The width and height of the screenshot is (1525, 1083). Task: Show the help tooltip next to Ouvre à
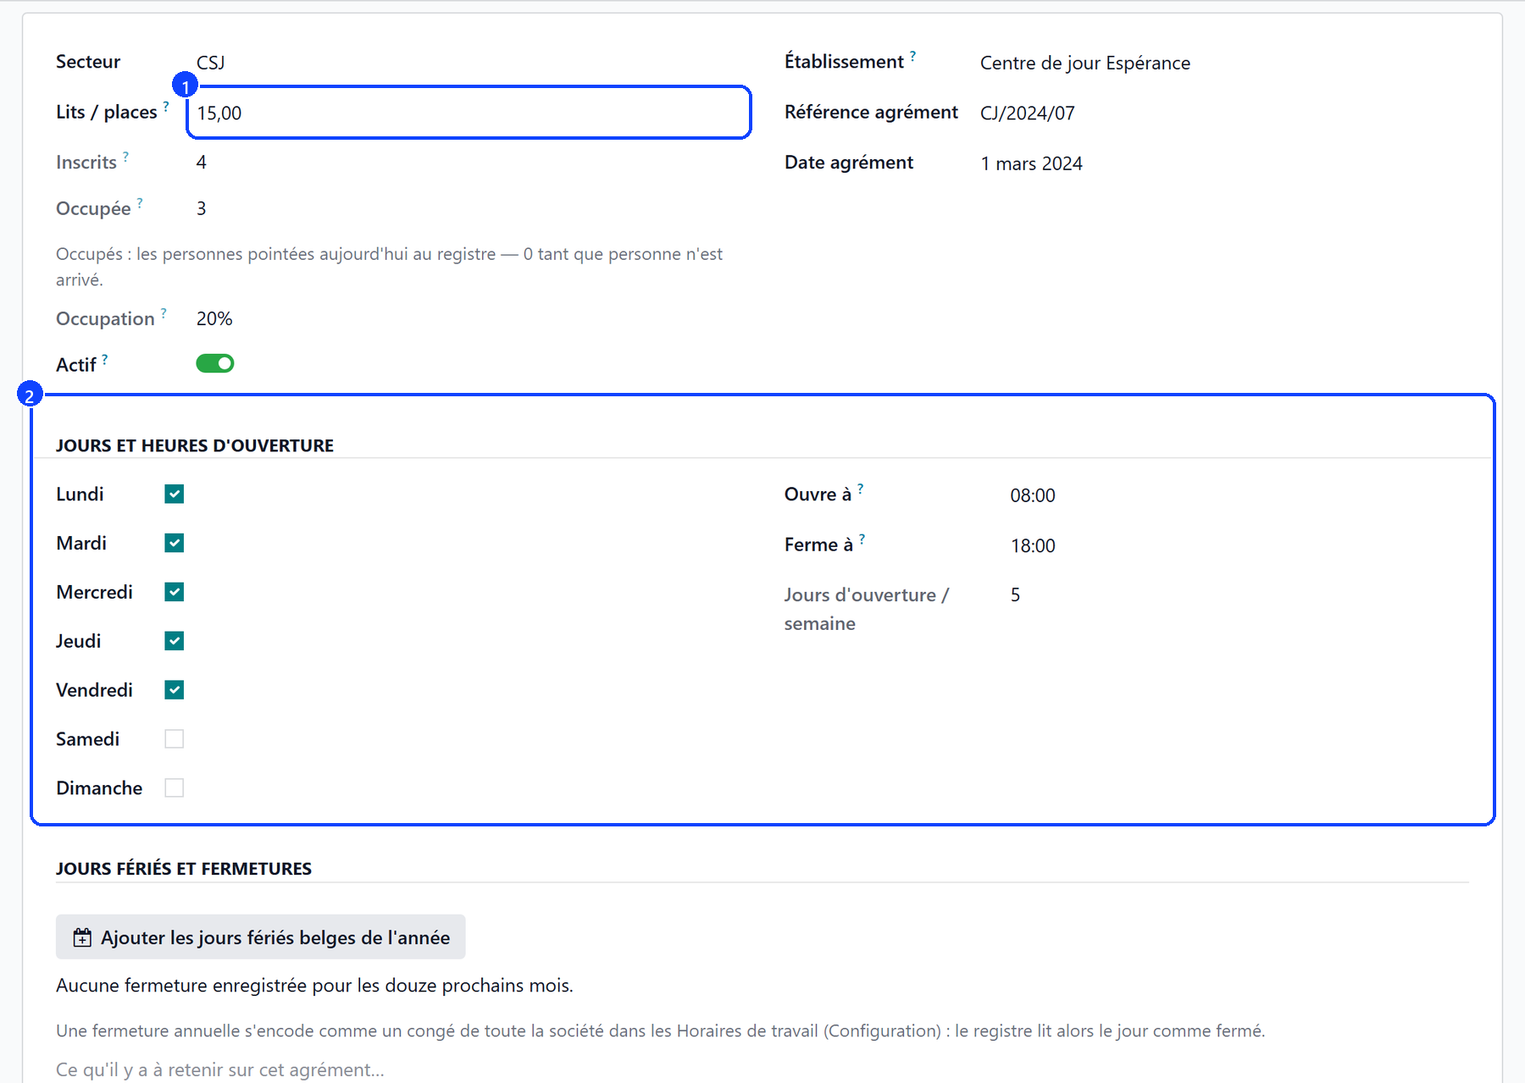860,489
